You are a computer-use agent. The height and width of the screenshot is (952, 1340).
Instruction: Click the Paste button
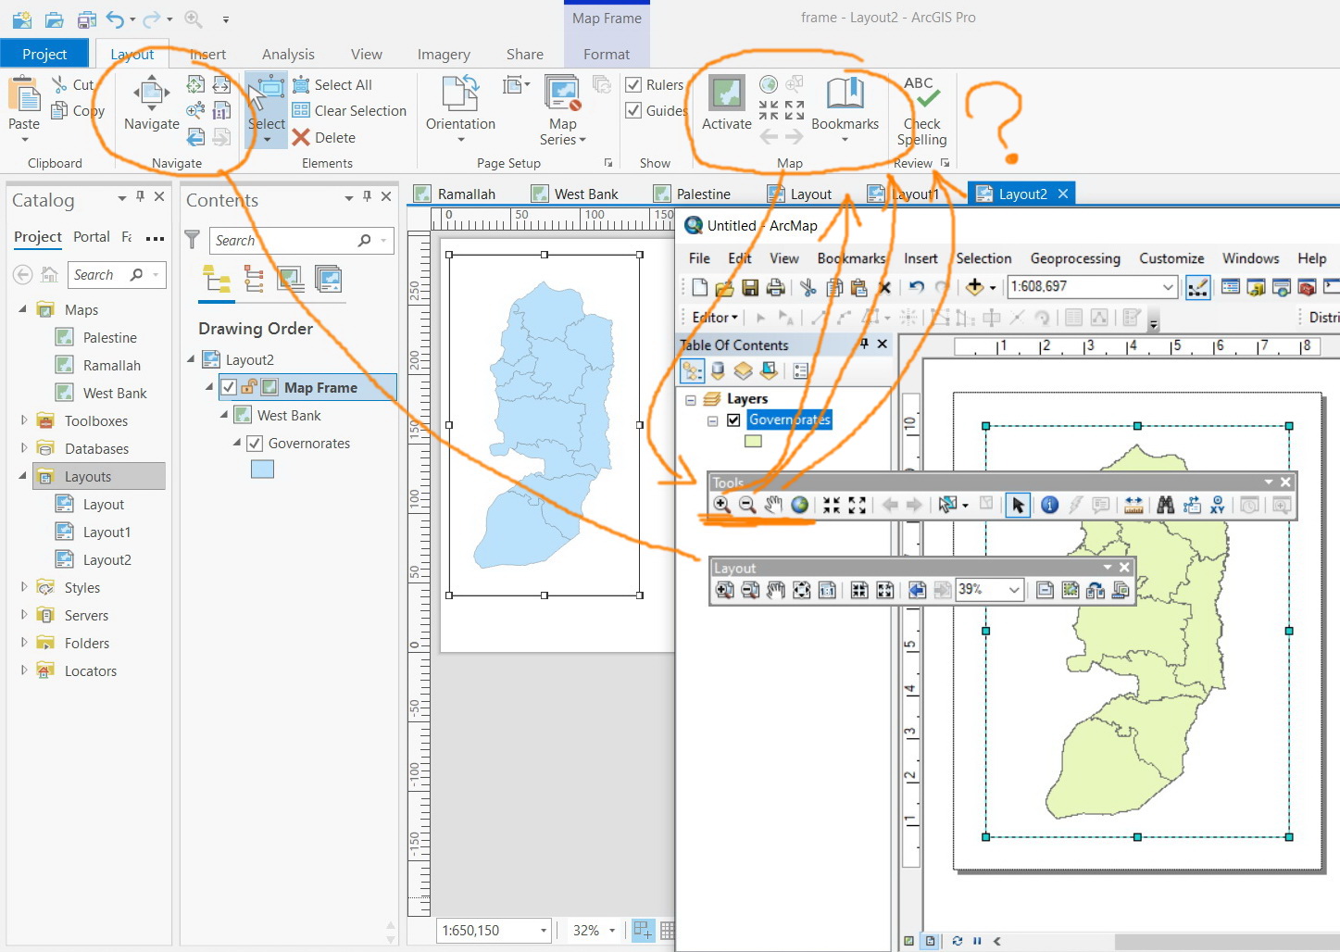pyautogui.click(x=24, y=110)
